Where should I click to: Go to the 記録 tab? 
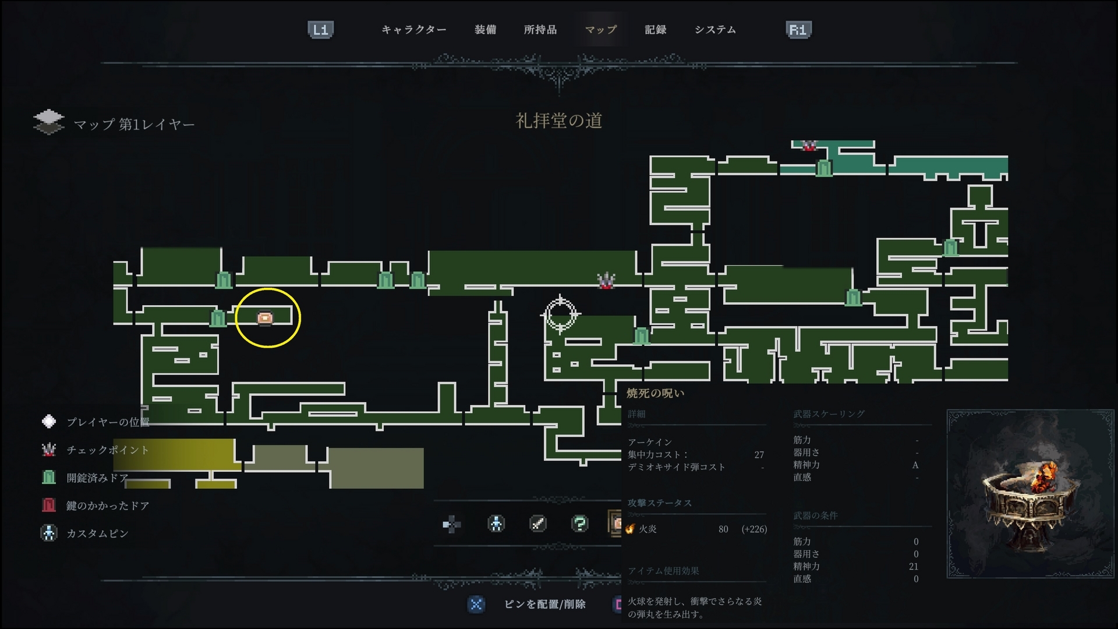click(655, 30)
